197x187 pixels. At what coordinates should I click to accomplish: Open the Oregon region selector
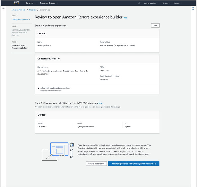[166, 3]
